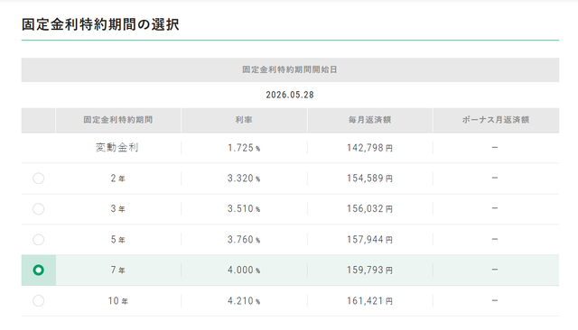This screenshot has height=330, width=578.
Task: Select the 2年 fixed-rate radio button
Action: pyautogui.click(x=38, y=179)
